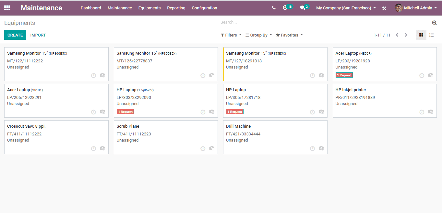Open the Configuration menu
The image size is (442, 213).
click(x=204, y=8)
